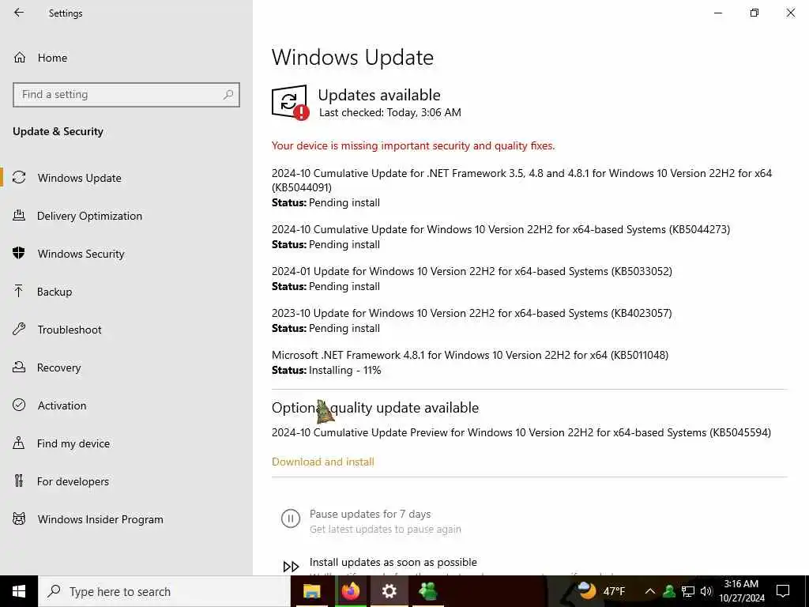Screen dimensions: 809x607
Task: Open Windows Security page
Action: click(x=81, y=254)
